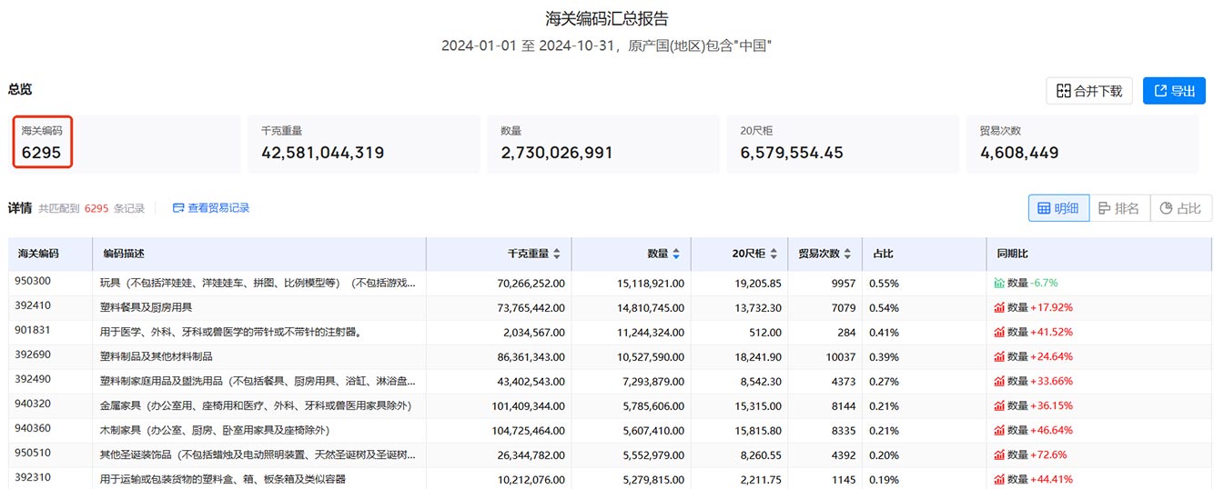The height and width of the screenshot is (489, 1214).
Task: Click the trend chart icon for code 392410
Action: coord(999,307)
